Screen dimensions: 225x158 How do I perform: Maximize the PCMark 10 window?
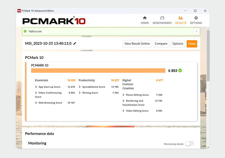[195, 11]
